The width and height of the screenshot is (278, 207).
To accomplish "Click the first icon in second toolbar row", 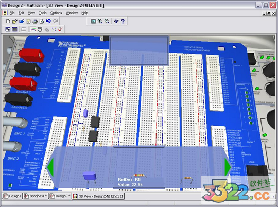I will tap(8, 29).
